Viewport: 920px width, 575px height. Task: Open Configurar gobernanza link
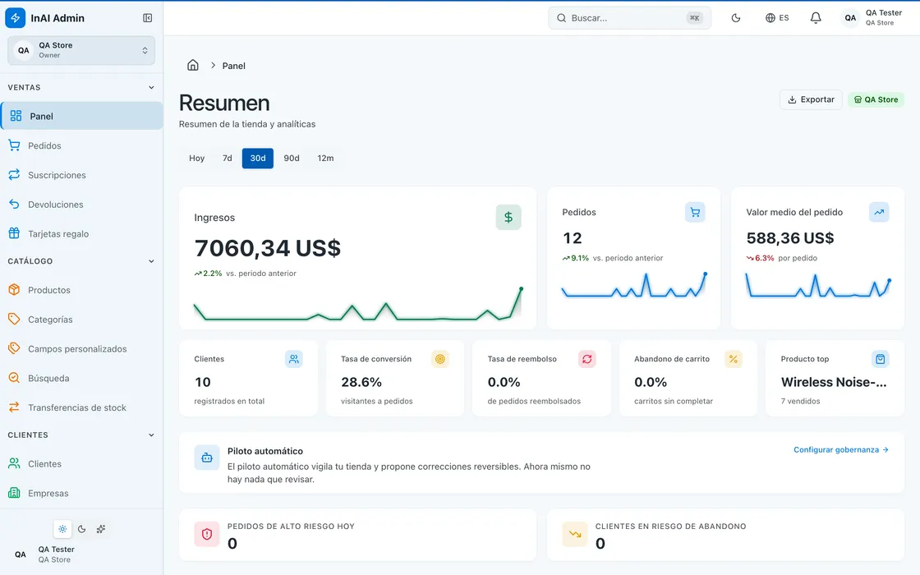tap(841, 450)
